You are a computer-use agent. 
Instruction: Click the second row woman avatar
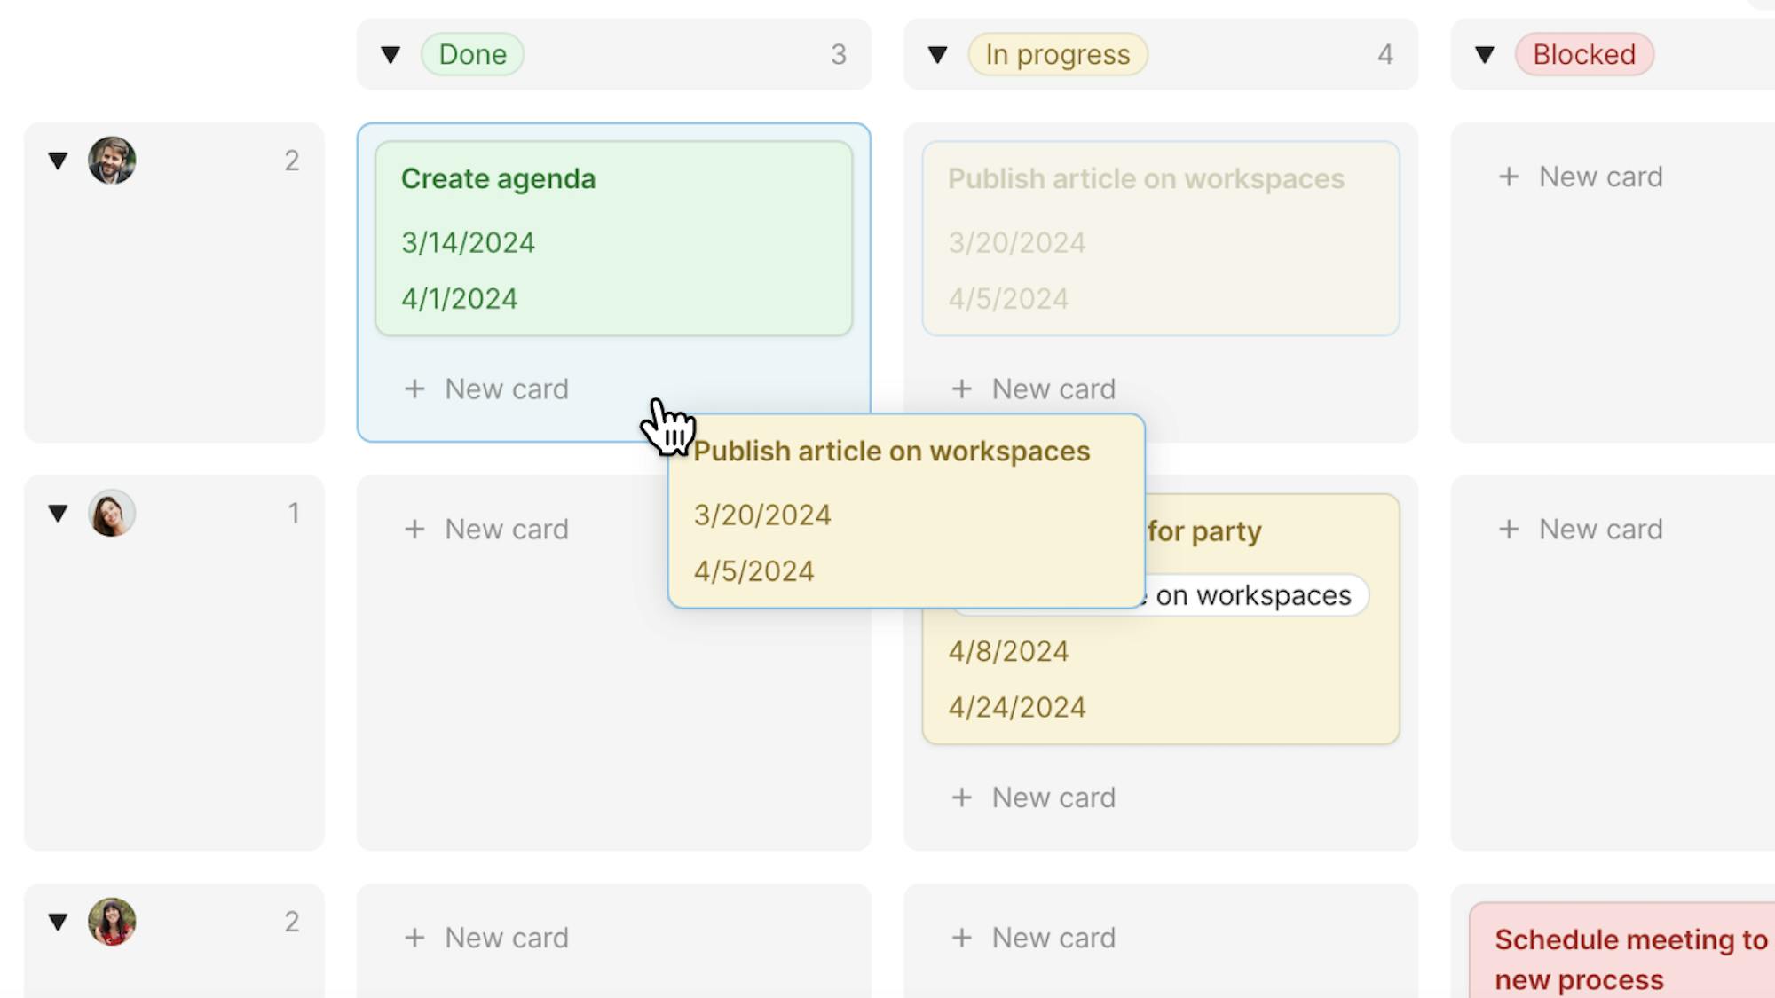pos(112,514)
